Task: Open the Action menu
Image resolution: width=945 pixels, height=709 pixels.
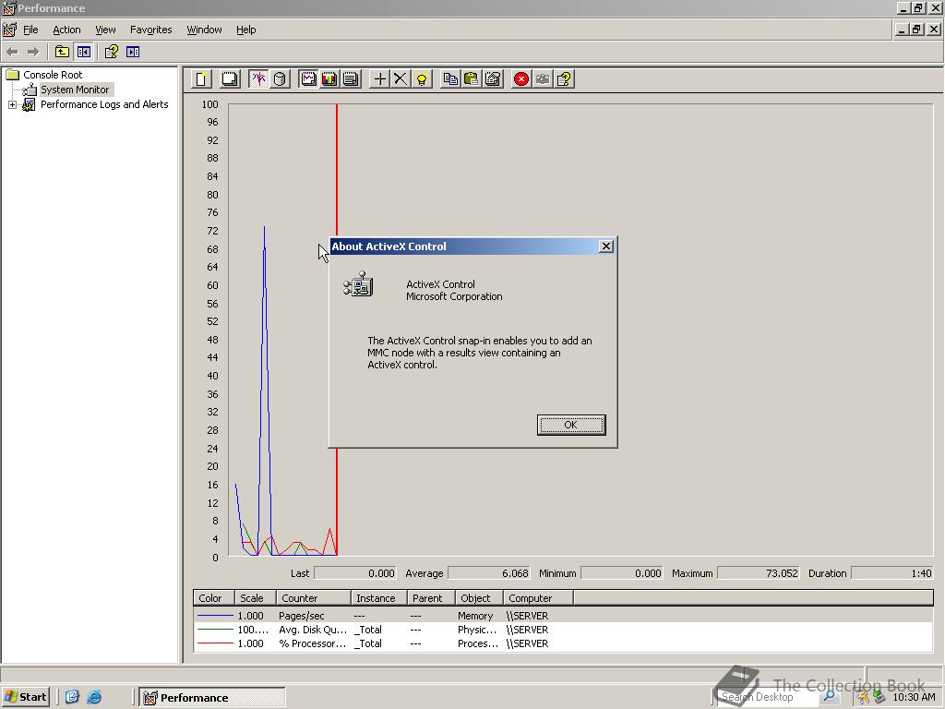Action: click(66, 30)
